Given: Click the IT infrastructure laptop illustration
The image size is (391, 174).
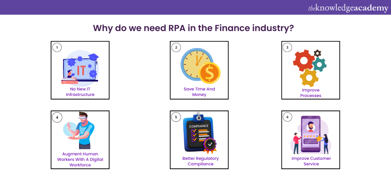Looking at the screenshot, I should click(x=80, y=68).
